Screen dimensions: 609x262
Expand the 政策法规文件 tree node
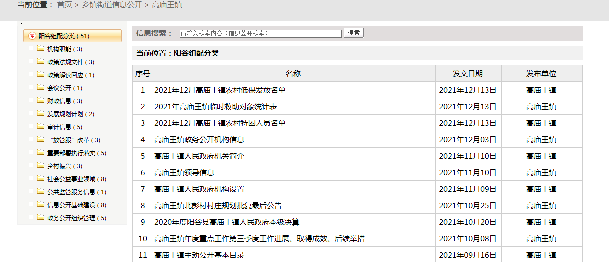coord(31,62)
